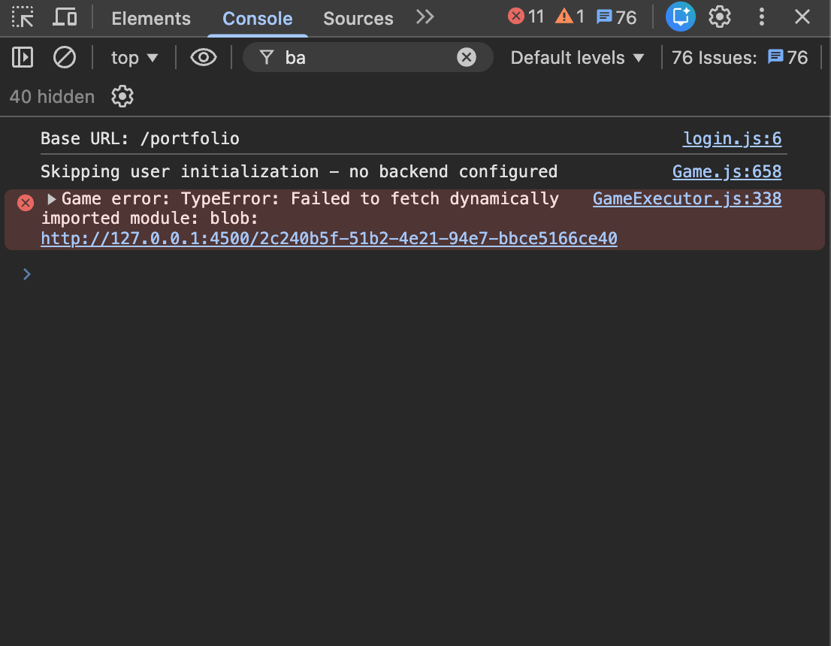
Task: Close the DevTools panel
Action: coord(802,17)
